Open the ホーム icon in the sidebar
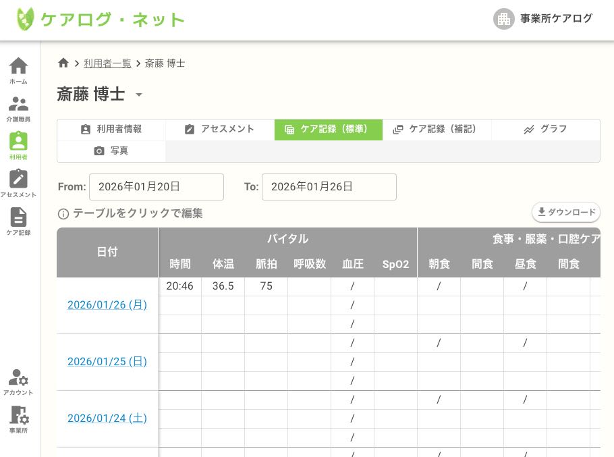The height and width of the screenshot is (457, 614). (18, 65)
